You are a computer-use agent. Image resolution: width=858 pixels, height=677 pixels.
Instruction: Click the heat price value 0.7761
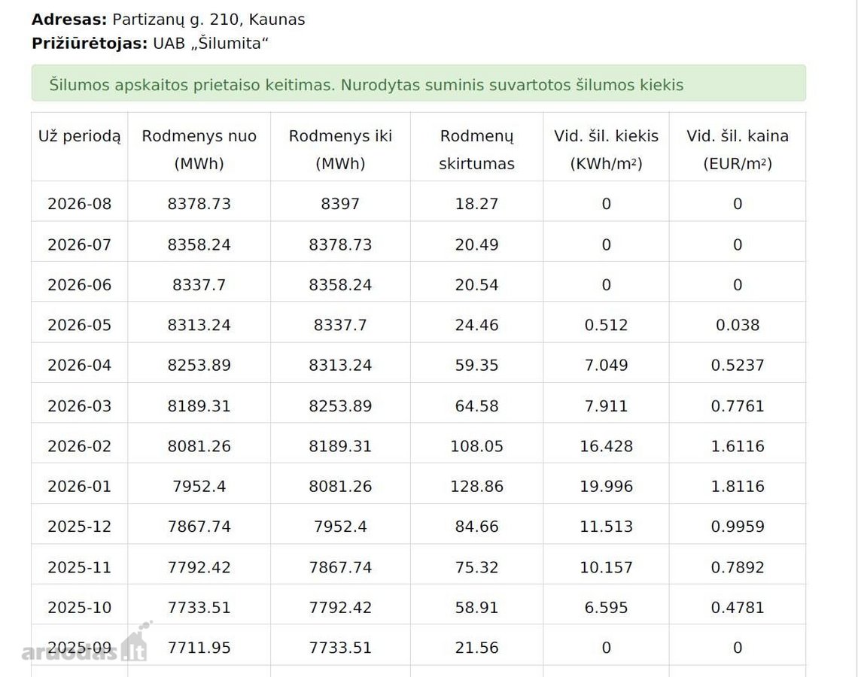point(738,406)
